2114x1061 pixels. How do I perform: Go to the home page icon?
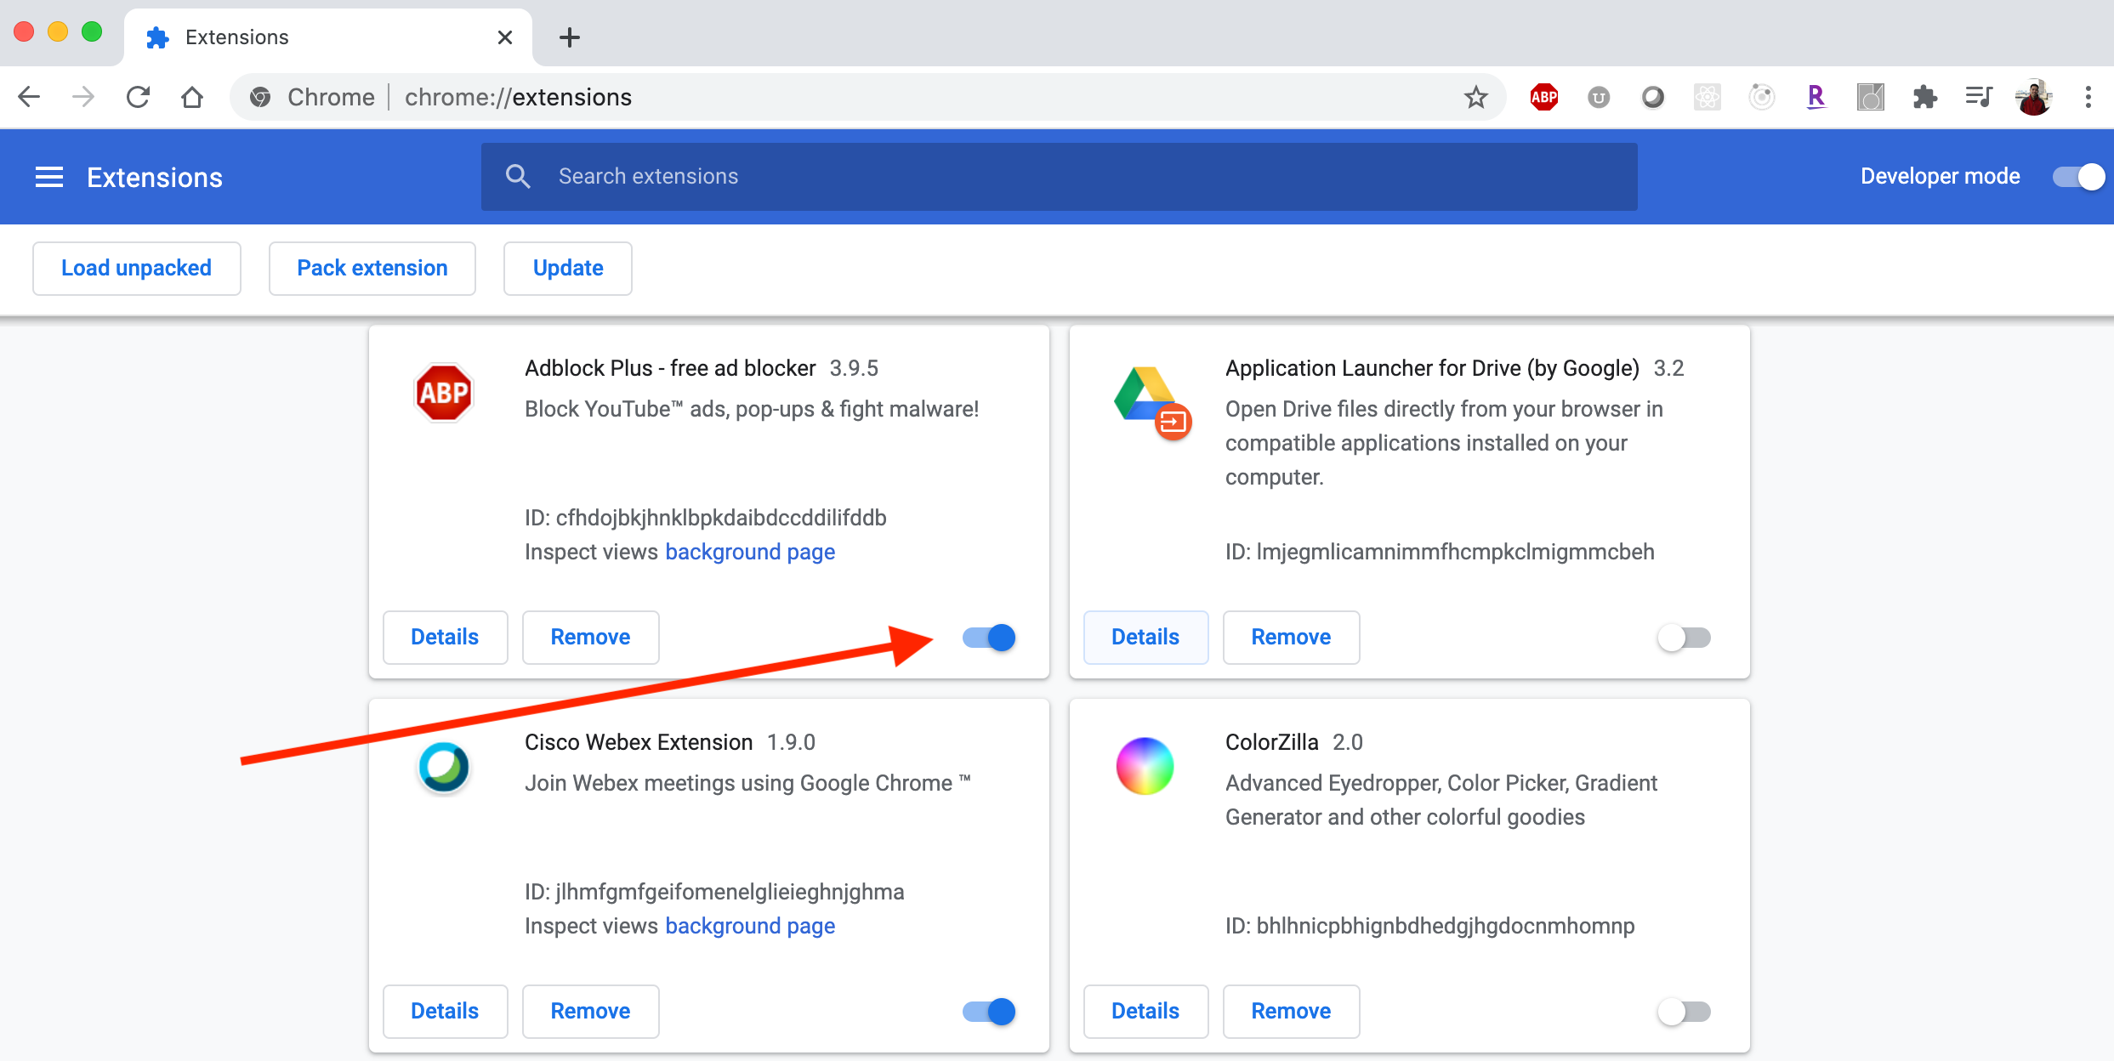tap(192, 97)
